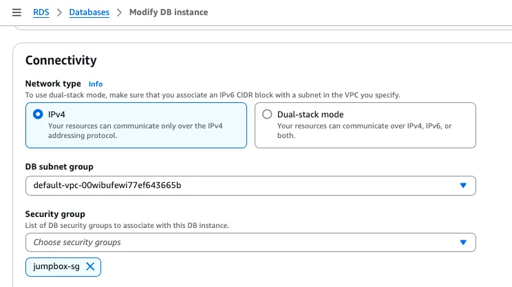Click chevron after Databases breadcrumb

119,12
